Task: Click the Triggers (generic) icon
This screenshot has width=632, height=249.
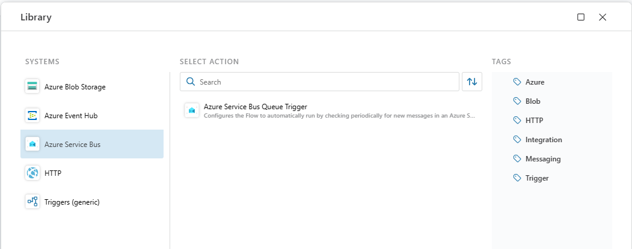Action: pyautogui.click(x=32, y=202)
